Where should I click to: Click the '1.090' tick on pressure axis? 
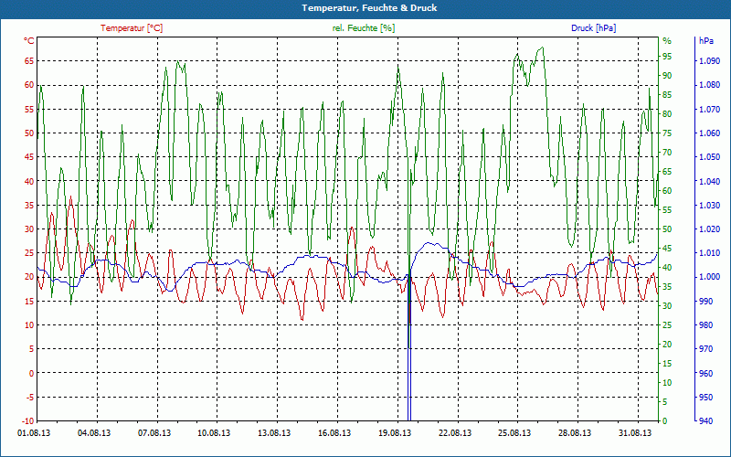point(709,60)
